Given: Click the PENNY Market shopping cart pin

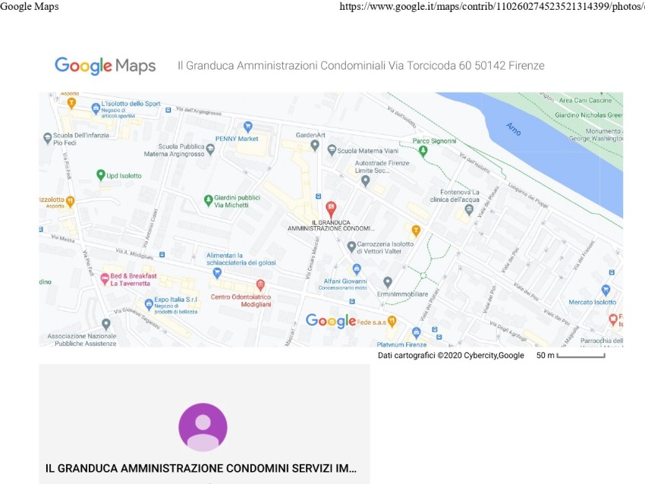Looking at the screenshot, I should [x=247, y=127].
